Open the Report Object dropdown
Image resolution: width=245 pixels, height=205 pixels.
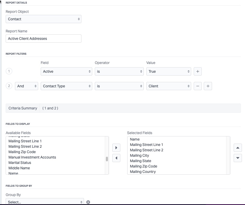coord(43,19)
